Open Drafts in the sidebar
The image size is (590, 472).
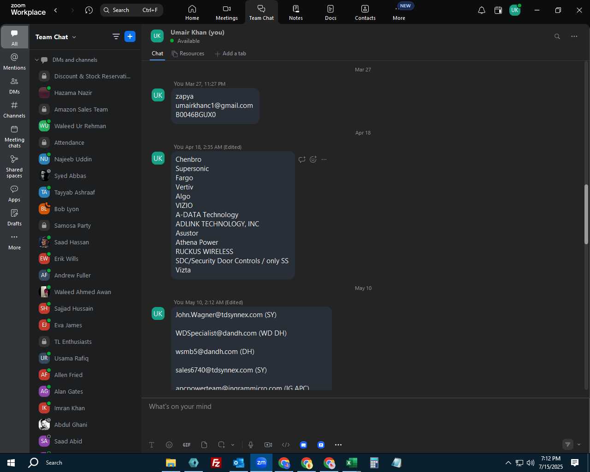14,218
